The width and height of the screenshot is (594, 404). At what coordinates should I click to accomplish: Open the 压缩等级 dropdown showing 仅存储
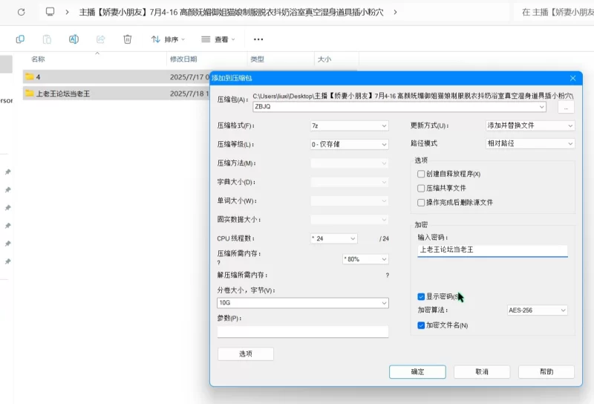click(349, 144)
